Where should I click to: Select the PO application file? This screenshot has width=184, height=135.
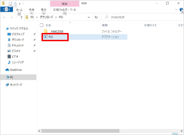coord(84,37)
